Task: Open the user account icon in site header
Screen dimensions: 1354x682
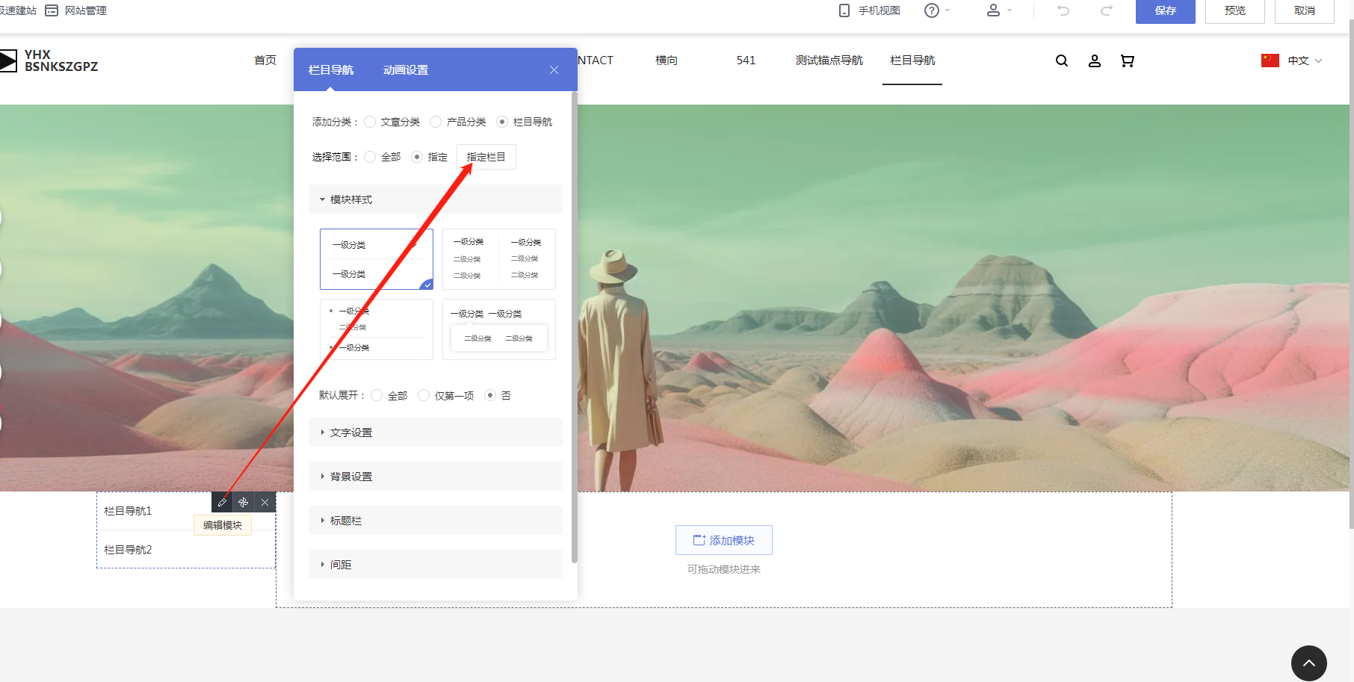Action: tap(1094, 61)
